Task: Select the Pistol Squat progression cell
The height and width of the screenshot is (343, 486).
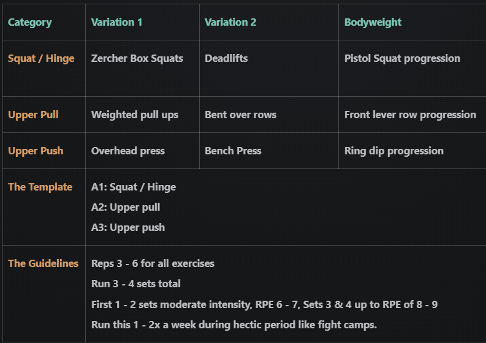Action: click(x=402, y=59)
